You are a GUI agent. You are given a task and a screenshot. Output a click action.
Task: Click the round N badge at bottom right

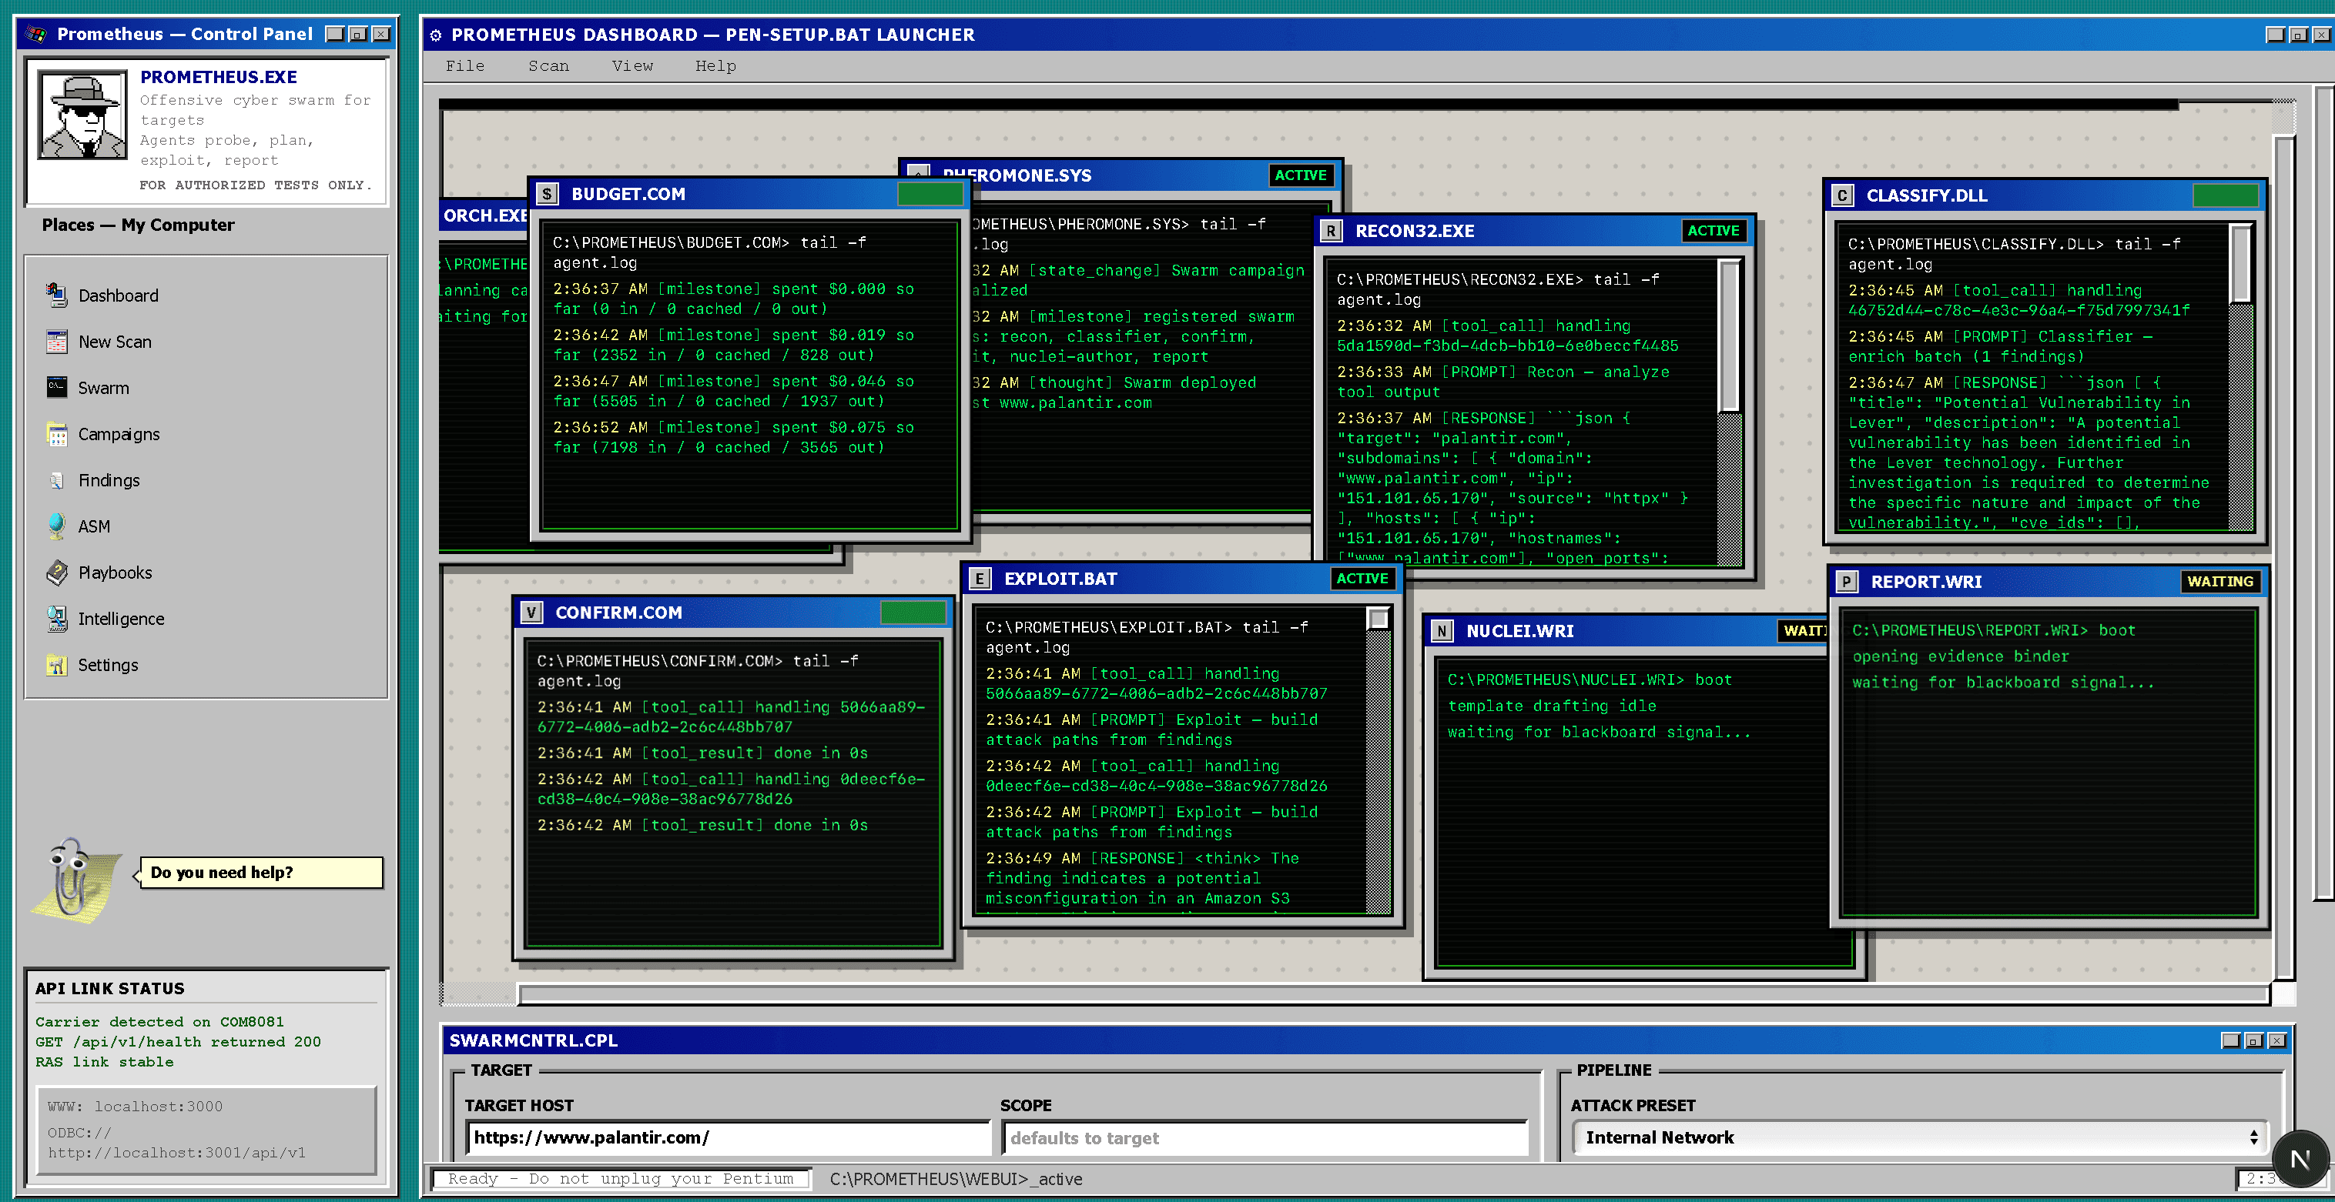[2299, 1160]
